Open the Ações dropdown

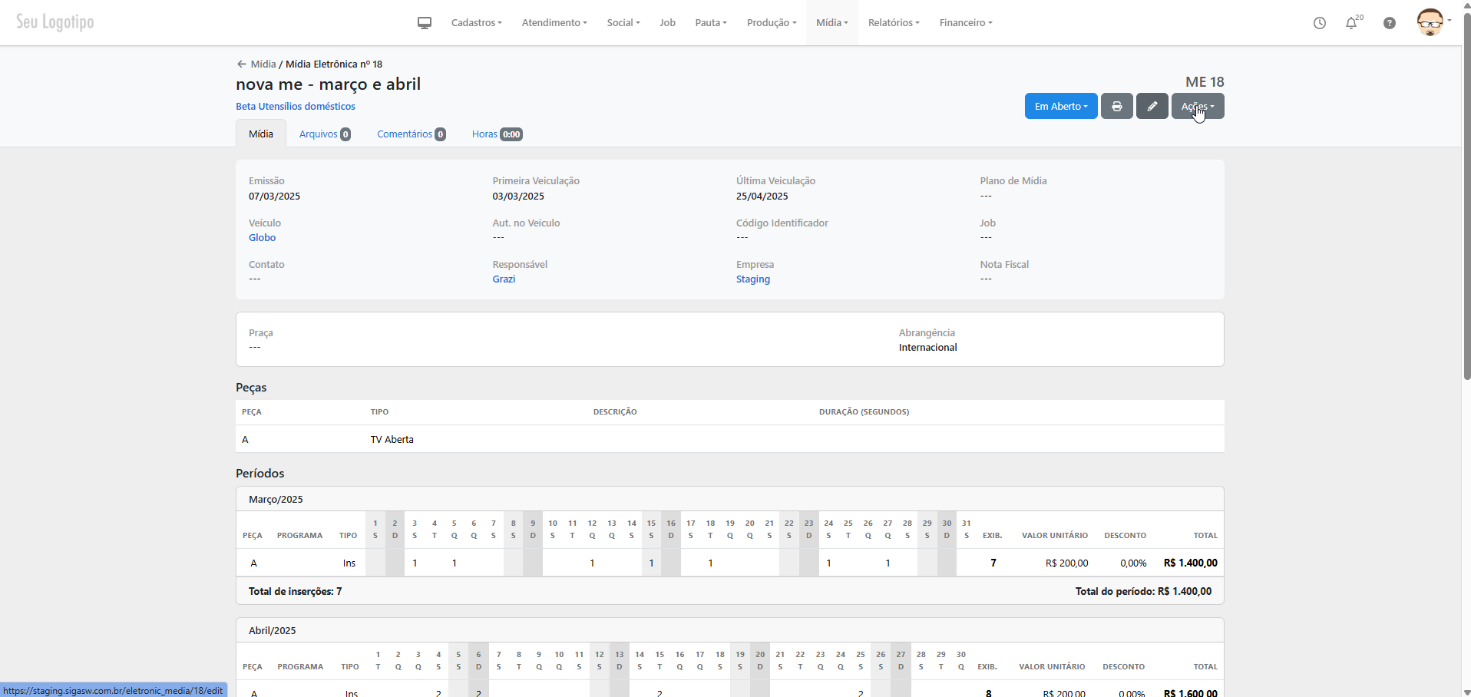tap(1197, 107)
